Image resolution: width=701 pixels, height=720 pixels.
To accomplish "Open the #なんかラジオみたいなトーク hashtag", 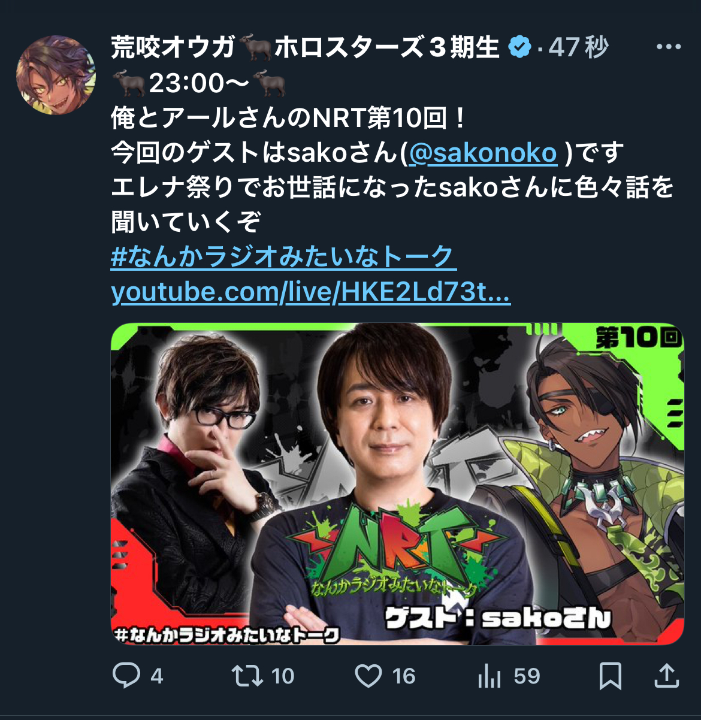I will point(283,258).
